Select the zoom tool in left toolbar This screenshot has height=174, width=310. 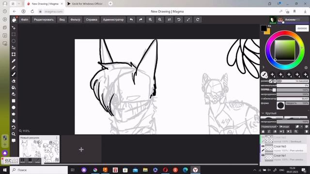(x=14, y=134)
